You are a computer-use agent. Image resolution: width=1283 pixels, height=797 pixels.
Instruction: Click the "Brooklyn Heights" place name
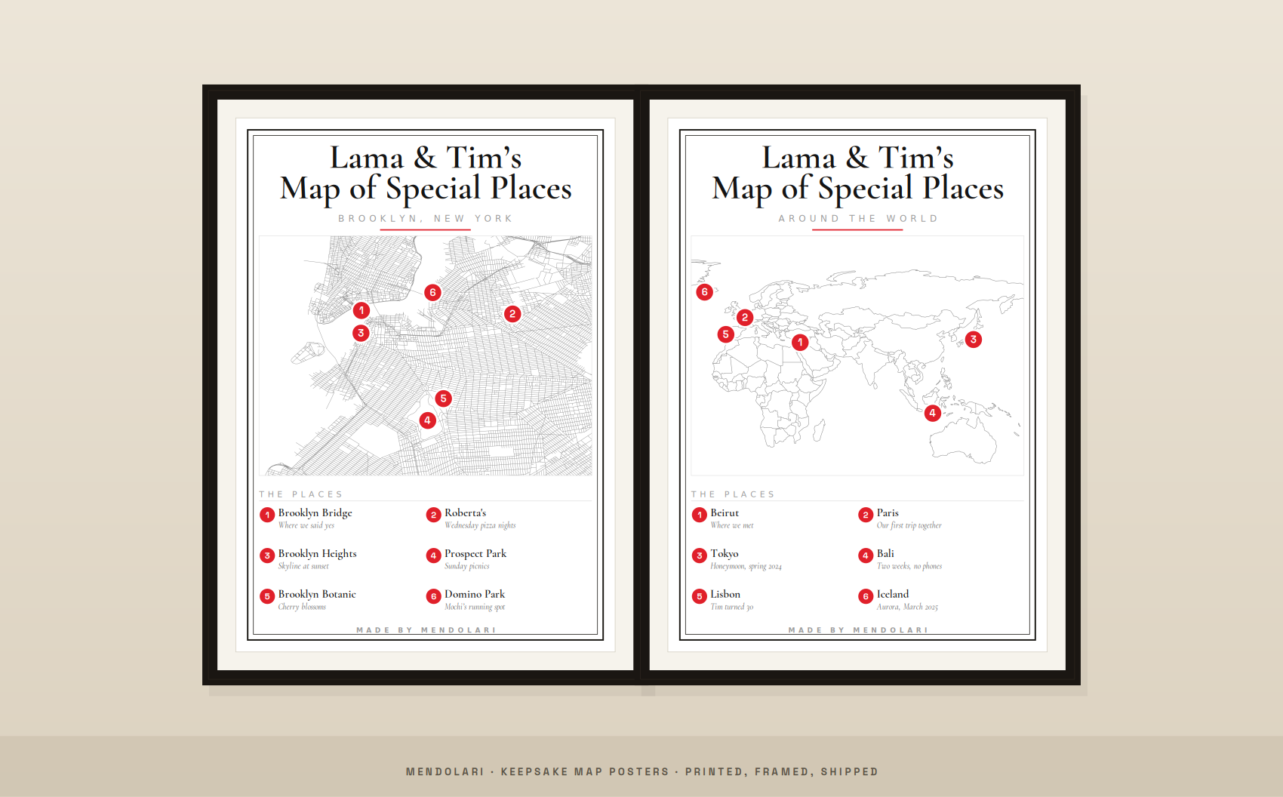click(x=318, y=554)
